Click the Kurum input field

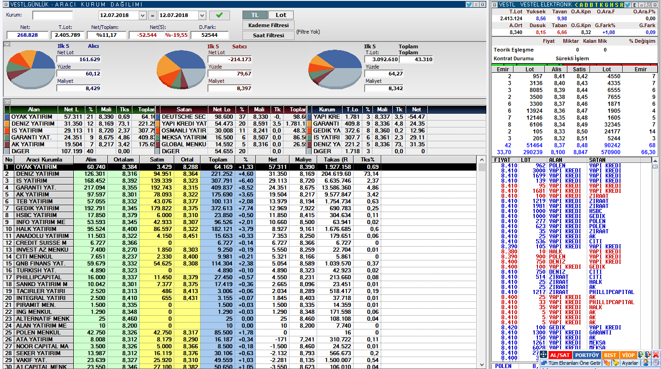53,15
